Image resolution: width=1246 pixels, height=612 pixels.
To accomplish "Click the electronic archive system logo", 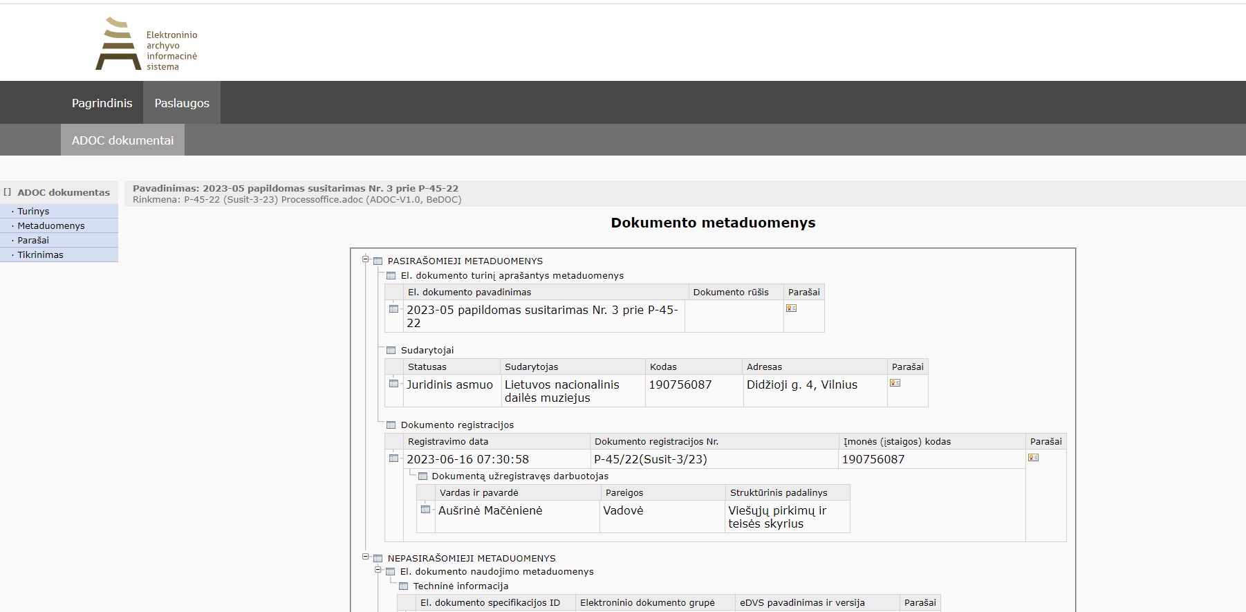I will (147, 44).
